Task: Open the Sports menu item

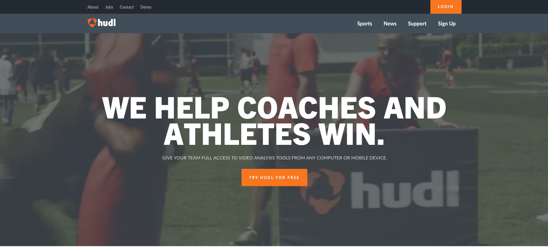Action: (x=365, y=24)
